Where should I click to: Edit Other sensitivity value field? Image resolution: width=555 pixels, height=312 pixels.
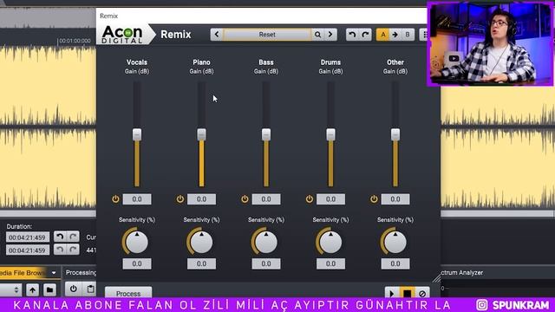(395, 263)
